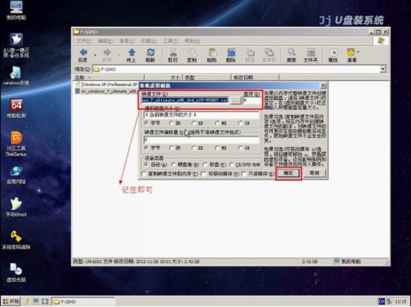Open the 工具 menu
411x307 pixels.
coord(171,41)
